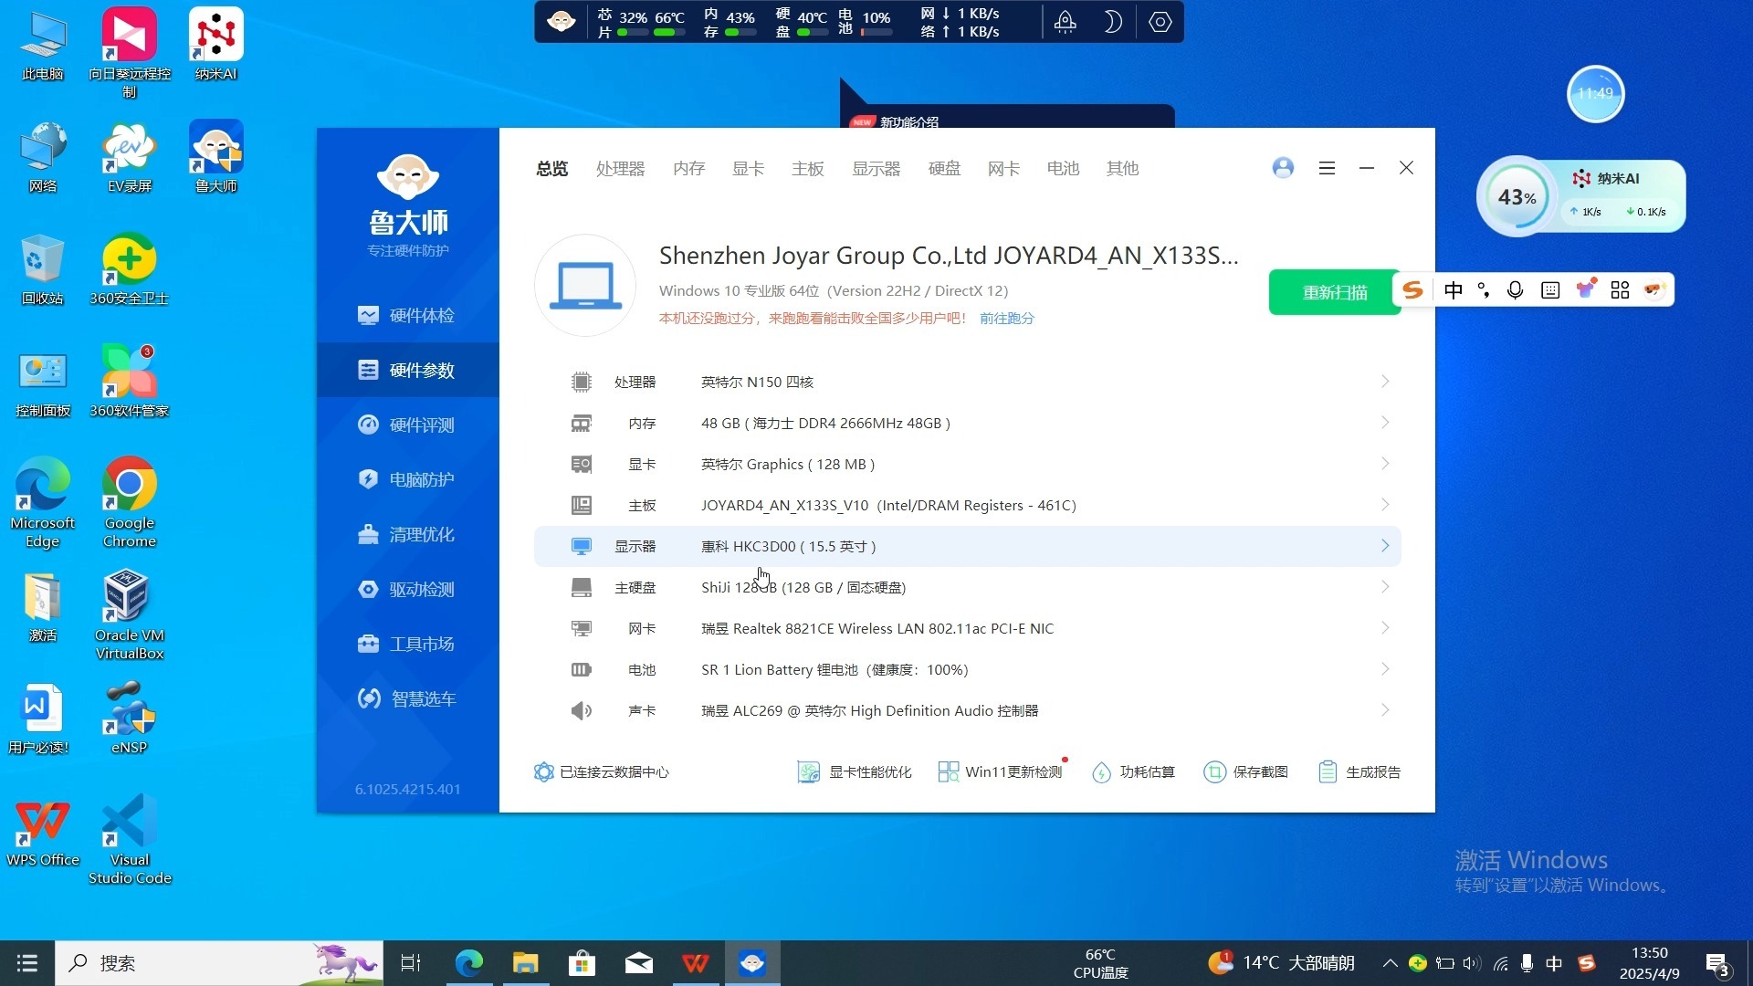Open the hexagon settings icon in the monitor bar
The height and width of the screenshot is (986, 1753).
(1160, 22)
